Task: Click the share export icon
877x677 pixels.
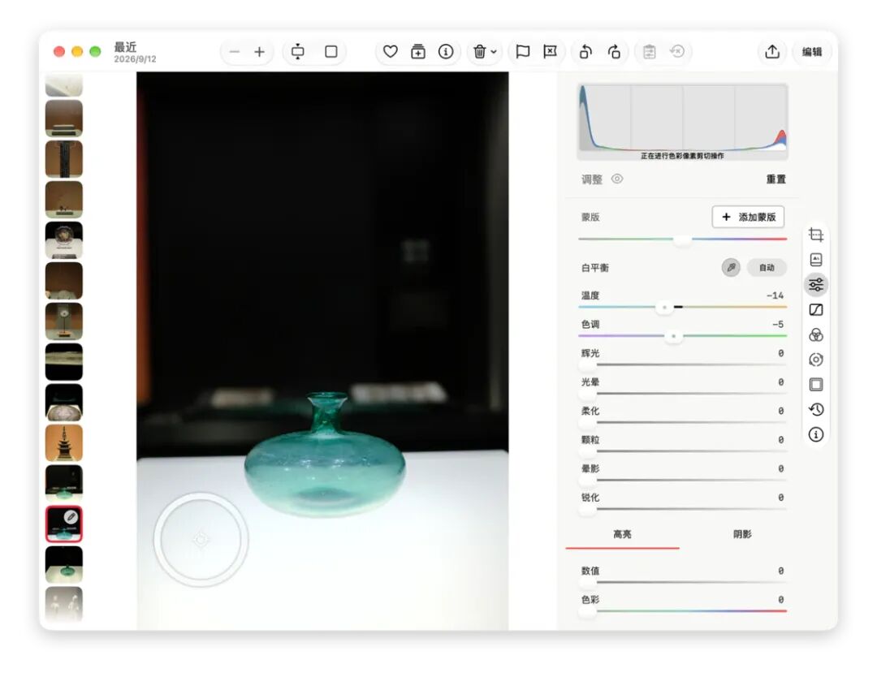Action: point(772,52)
